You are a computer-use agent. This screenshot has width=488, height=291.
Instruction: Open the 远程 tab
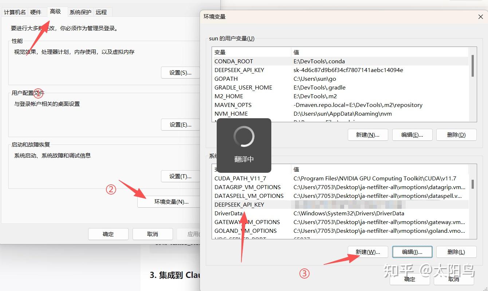pos(102,12)
